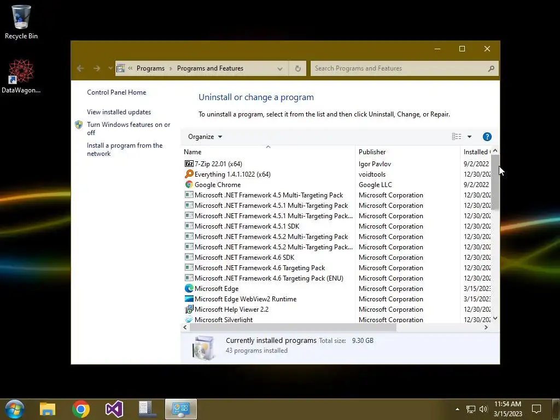Image resolution: width=560 pixels, height=420 pixels.
Task: Open the notification center icon
Action: (536, 409)
